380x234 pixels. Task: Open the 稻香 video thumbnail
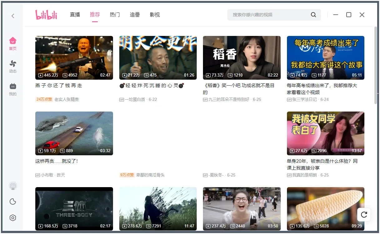click(x=242, y=57)
